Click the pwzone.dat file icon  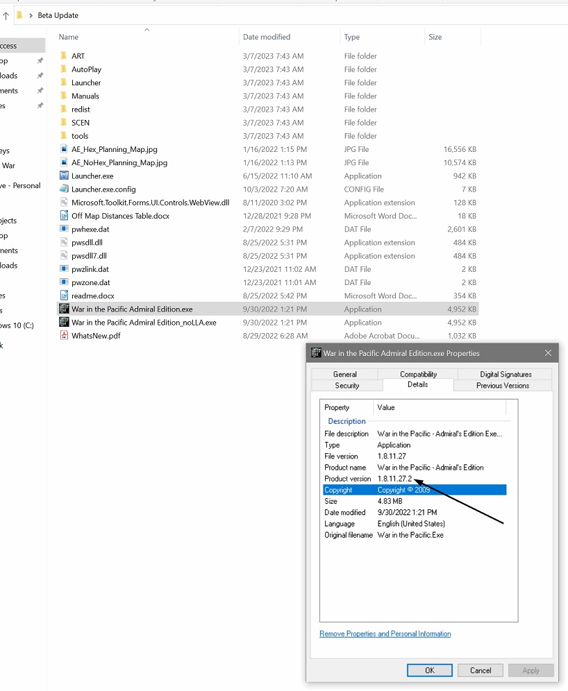64,282
